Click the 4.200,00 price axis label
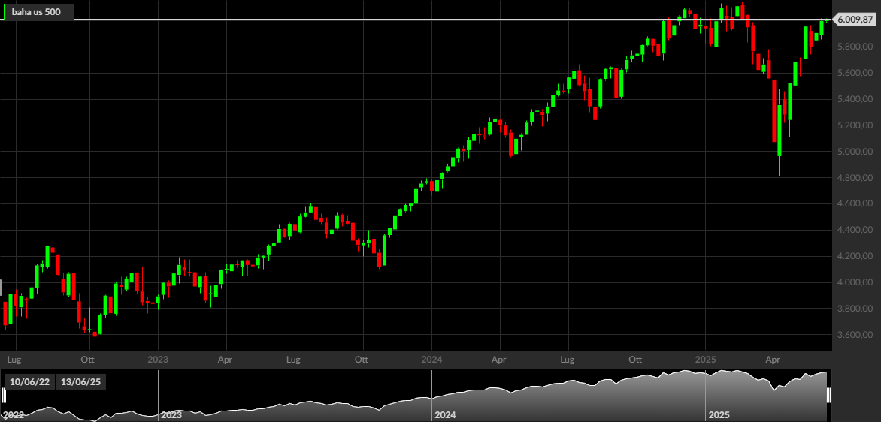Image resolution: width=881 pixels, height=422 pixels. 855,257
